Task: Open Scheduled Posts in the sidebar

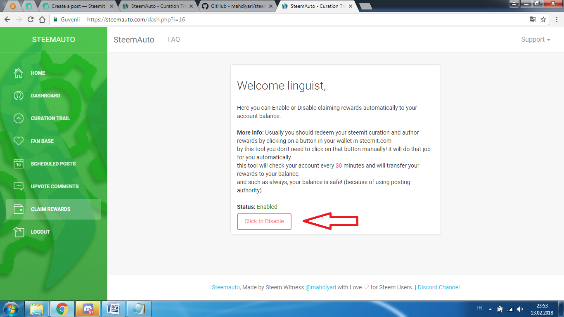Action: [54, 164]
